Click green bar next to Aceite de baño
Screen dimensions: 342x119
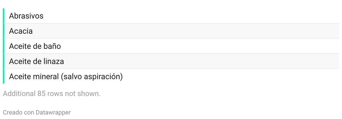pyautogui.click(x=4, y=46)
